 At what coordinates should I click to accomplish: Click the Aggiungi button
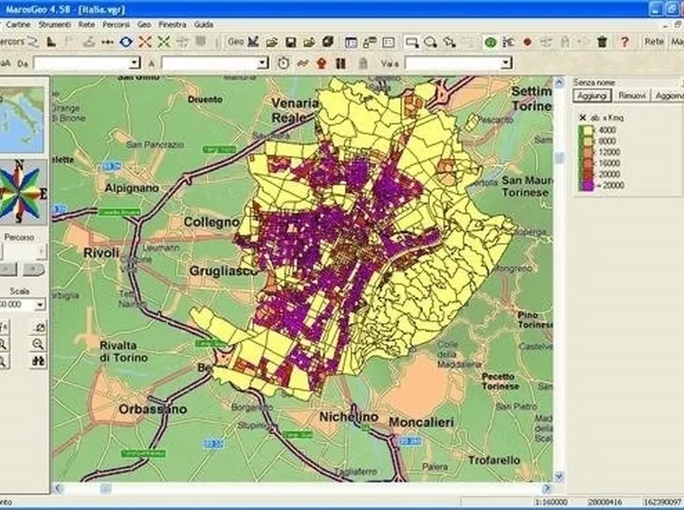[x=593, y=96]
